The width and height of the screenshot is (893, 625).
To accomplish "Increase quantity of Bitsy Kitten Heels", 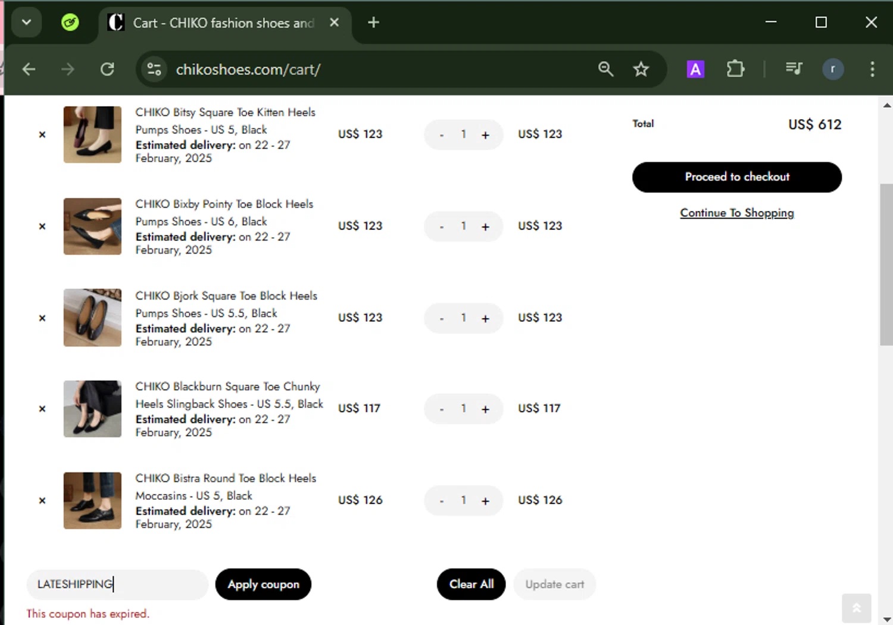I will point(485,135).
